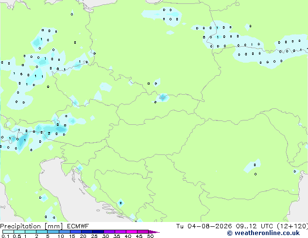Viewport: 308px width, 238px height.
Task: Click the 30–35 mm purple legend swatch
Action: click(x=109, y=232)
